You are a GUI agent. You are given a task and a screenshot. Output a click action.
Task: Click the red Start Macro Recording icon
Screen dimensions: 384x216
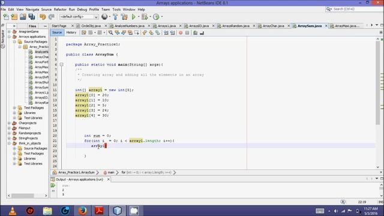coord(181,33)
